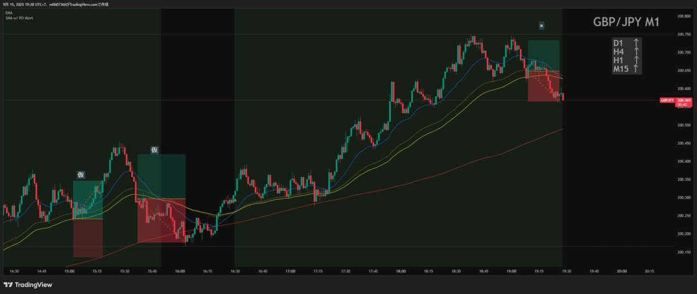Click the H4 up arrow in trend table
697x294 pixels.
coord(637,52)
